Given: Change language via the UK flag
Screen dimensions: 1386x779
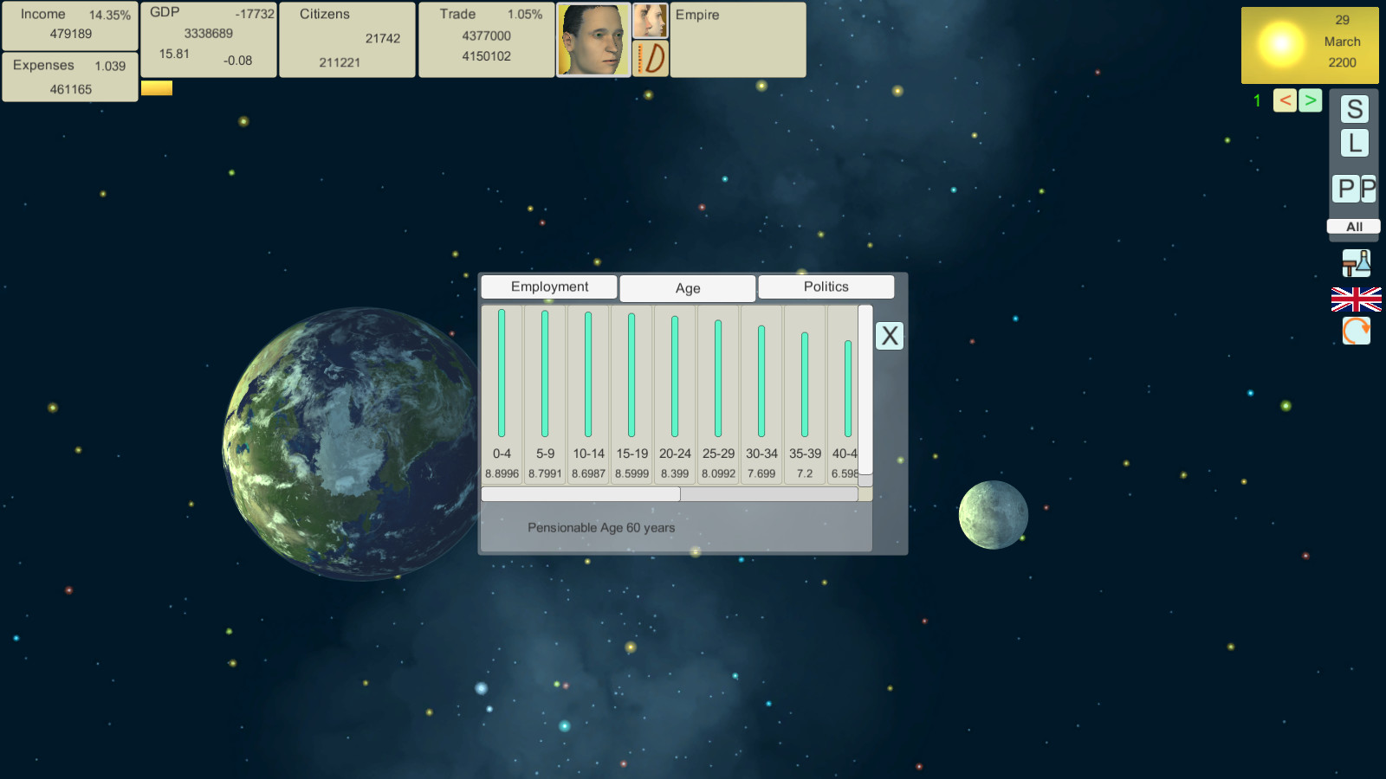Looking at the screenshot, I should click(1356, 299).
